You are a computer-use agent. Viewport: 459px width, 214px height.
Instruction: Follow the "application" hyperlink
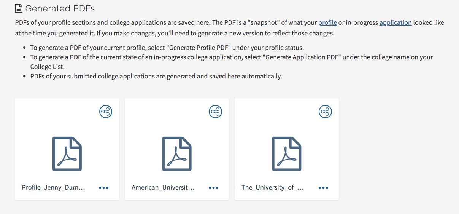tap(395, 22)
